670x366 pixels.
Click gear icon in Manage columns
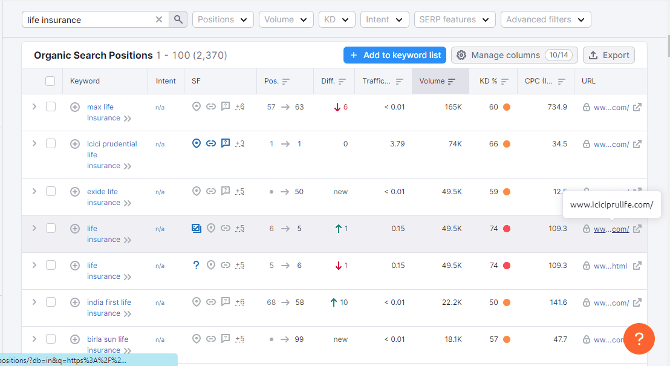click(461, 55)
